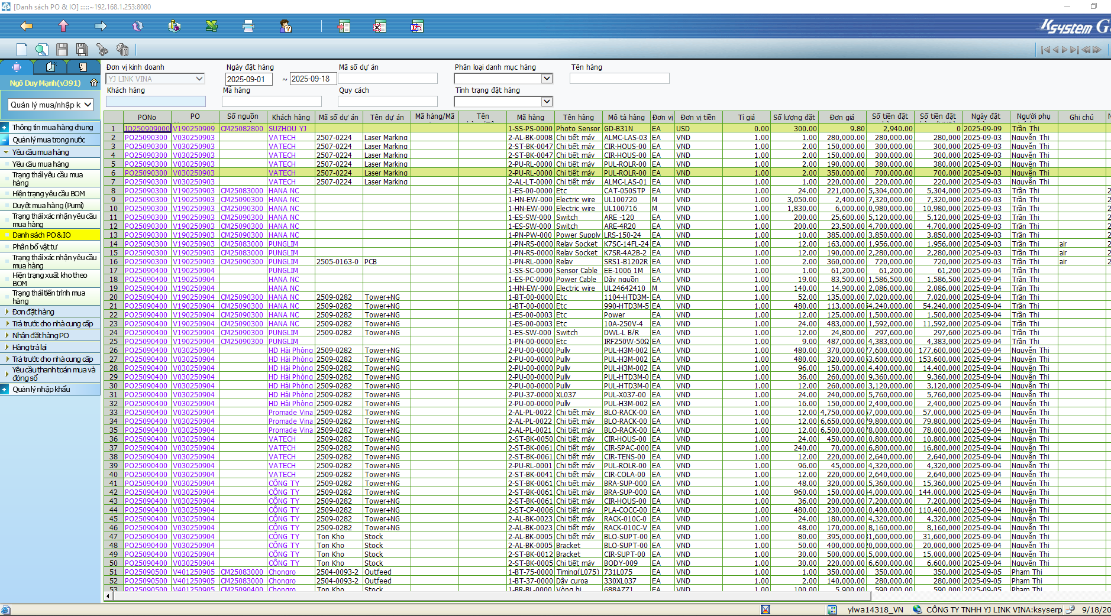Click the Số lượng đặt column header
This screenshot has height=616, width=1111.
point(793,117)
